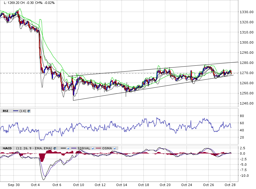
Task: Click the RSI panel label
Action: click(5, 111)
